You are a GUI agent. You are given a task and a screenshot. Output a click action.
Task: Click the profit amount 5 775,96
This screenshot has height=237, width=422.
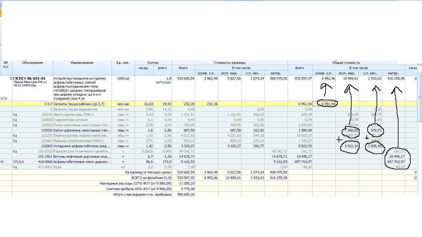[188, 189]
